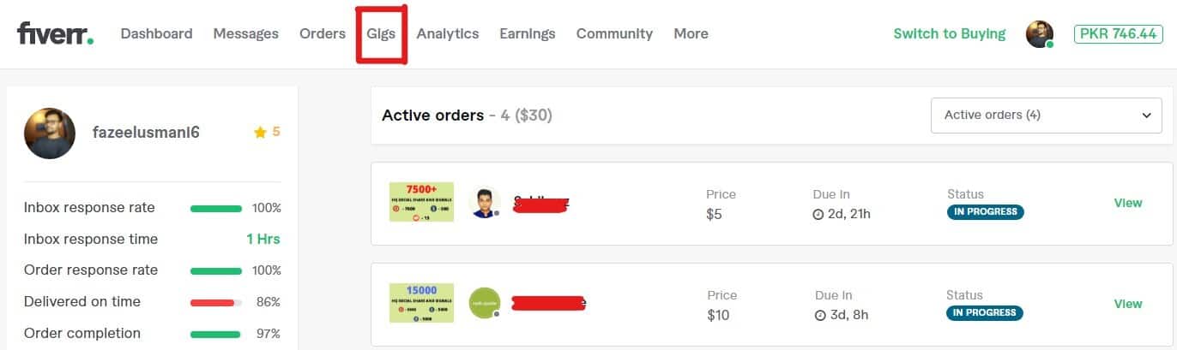Open the Analytics tab
This screenshot has height=350, width=1177.
pos(448,33)
